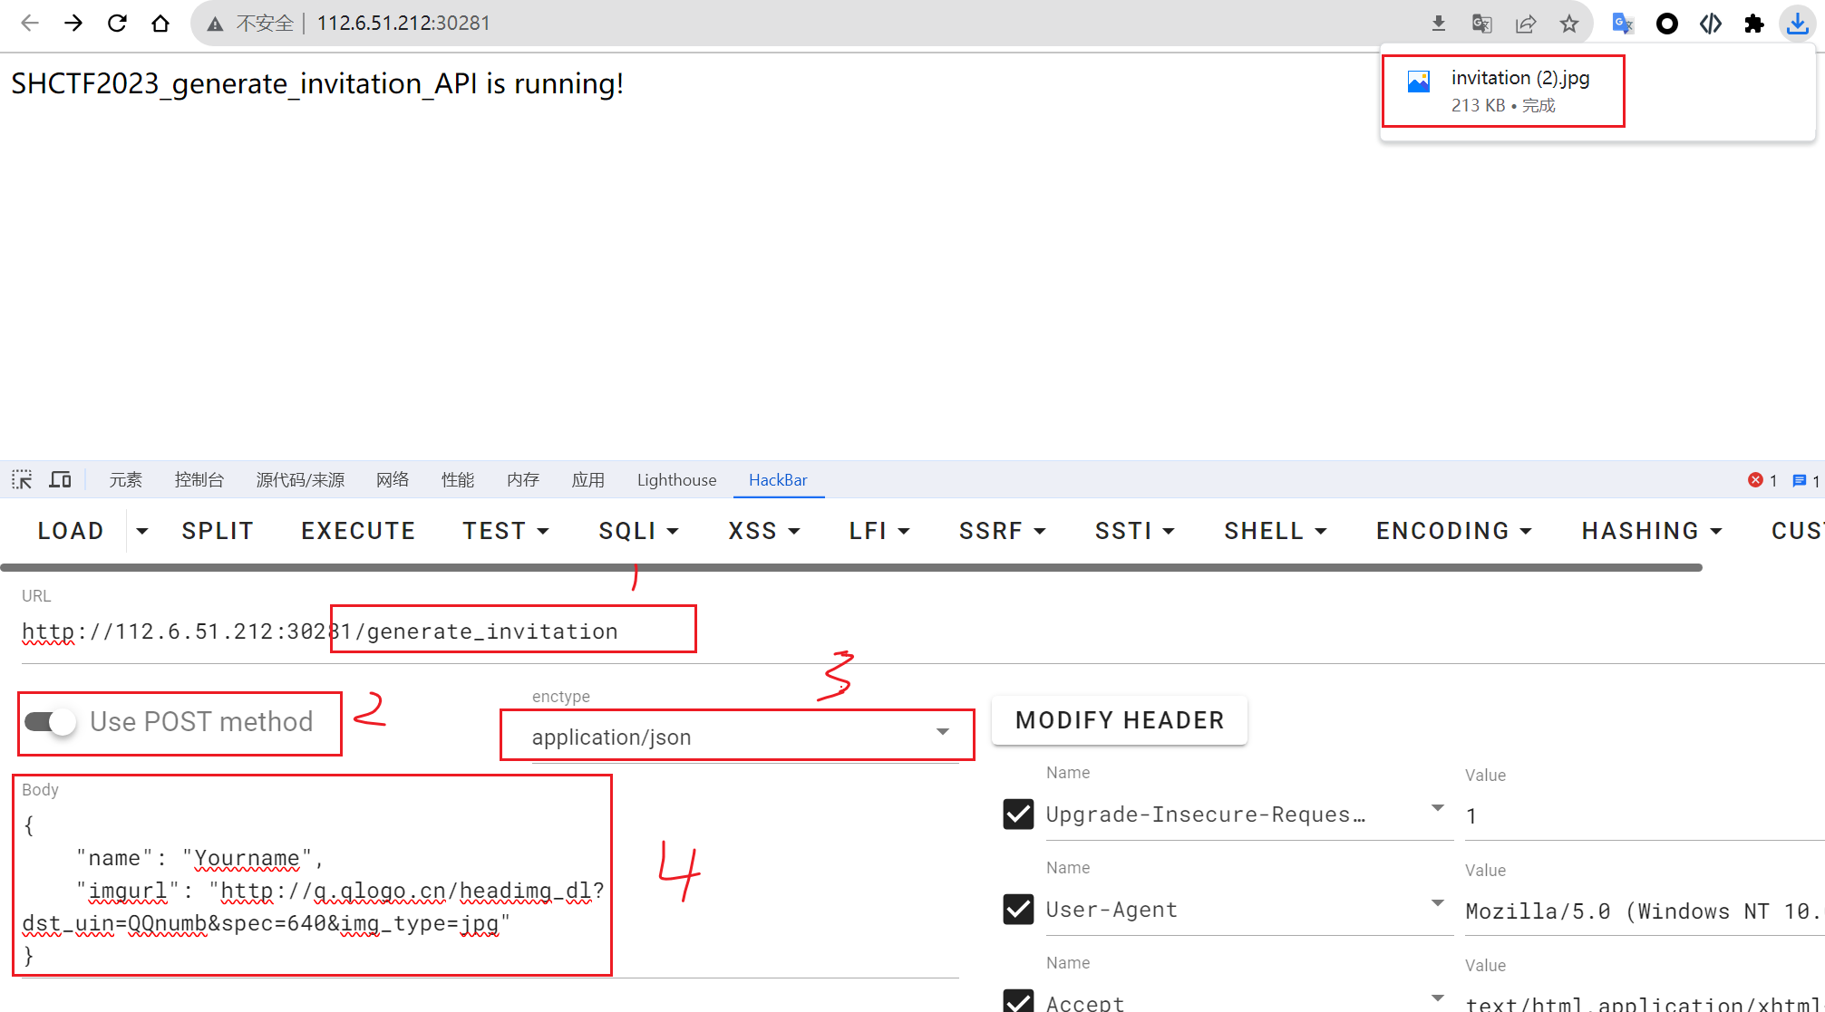Toggle DevTools device toolbar icon
The width and height of the screenshot is (1825, 1012).
point(61,479)
